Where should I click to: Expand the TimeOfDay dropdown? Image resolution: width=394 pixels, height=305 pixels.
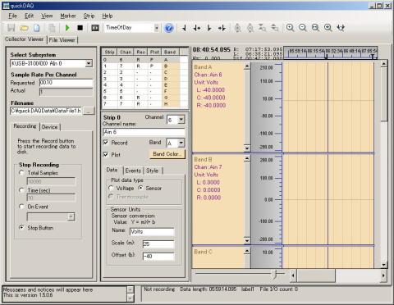point(157,28)
